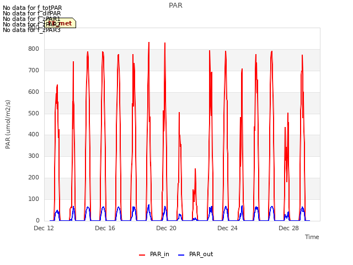
Task: Click the 'No data for f_zPAR3' message
Action: [x=32, y=30]
